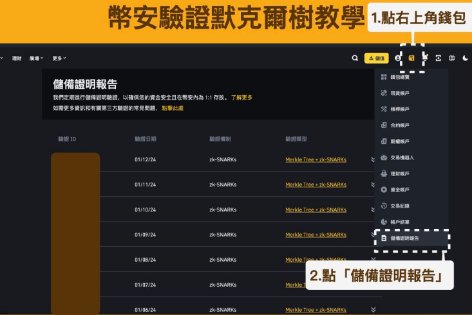Select the date cell 01/07/24
472x315 pixels.
click(146, 285)
